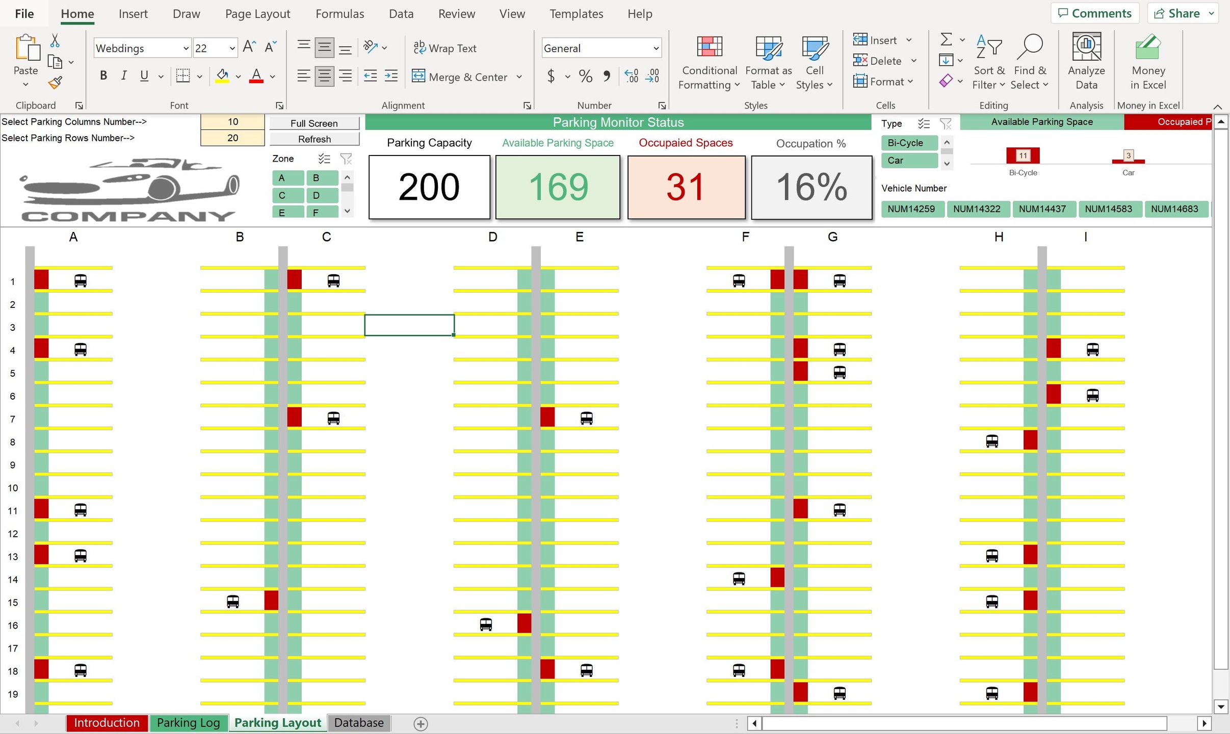This screenshot has width=1230, height=734.
Task: Click the Format Painter brush icon
Action: pos(55,82)
